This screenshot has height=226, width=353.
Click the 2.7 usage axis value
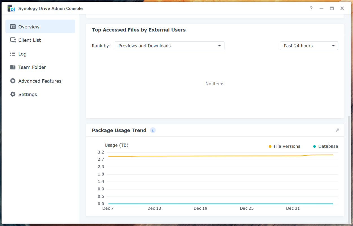click(101, 160)
